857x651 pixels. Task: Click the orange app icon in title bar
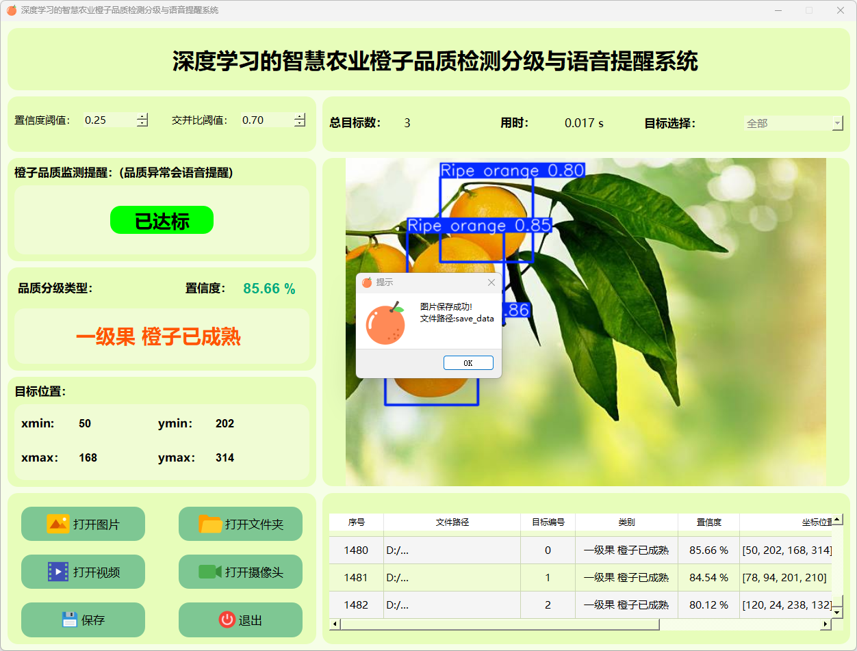11,10
